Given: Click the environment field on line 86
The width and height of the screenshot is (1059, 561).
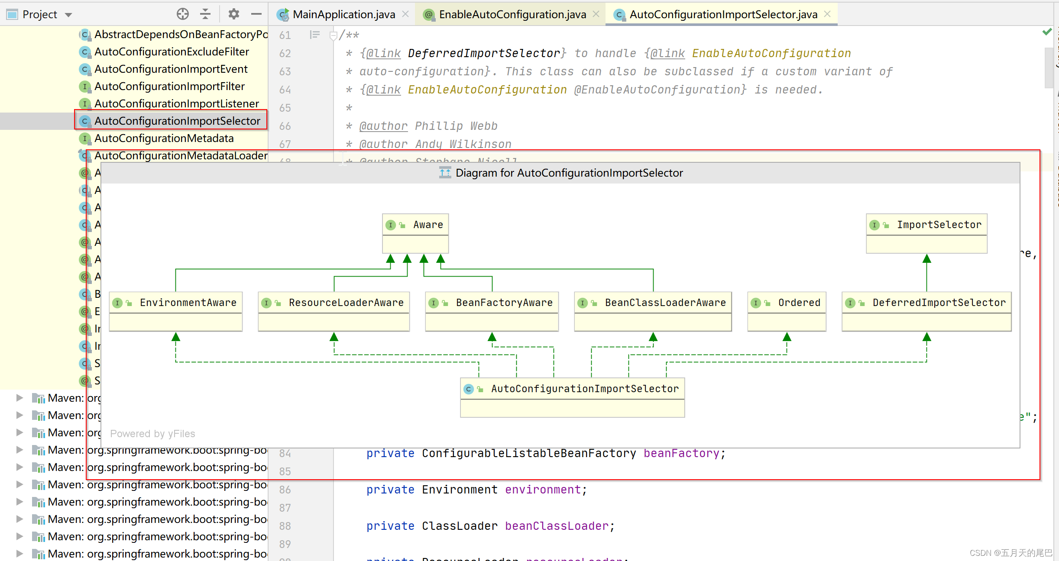Looking at the screenshot, I should point(543,490).
